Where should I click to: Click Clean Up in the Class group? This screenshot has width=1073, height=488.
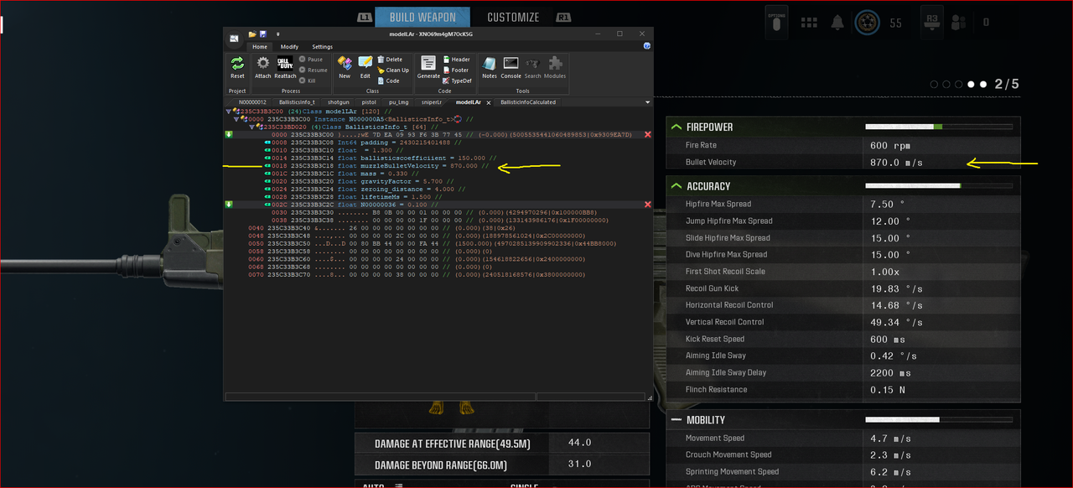point(393,70)
